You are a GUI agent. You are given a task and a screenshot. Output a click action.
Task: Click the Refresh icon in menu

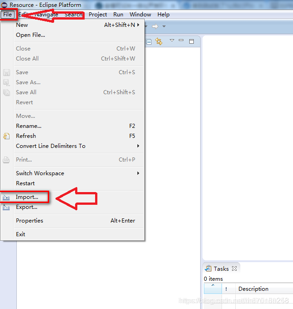click(6, 136)
